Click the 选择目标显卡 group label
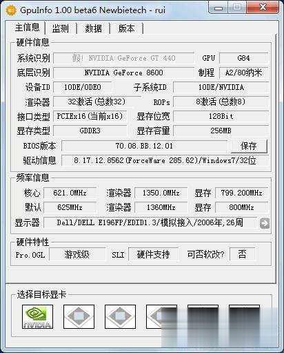284x353 pixels. coord(41,294)
